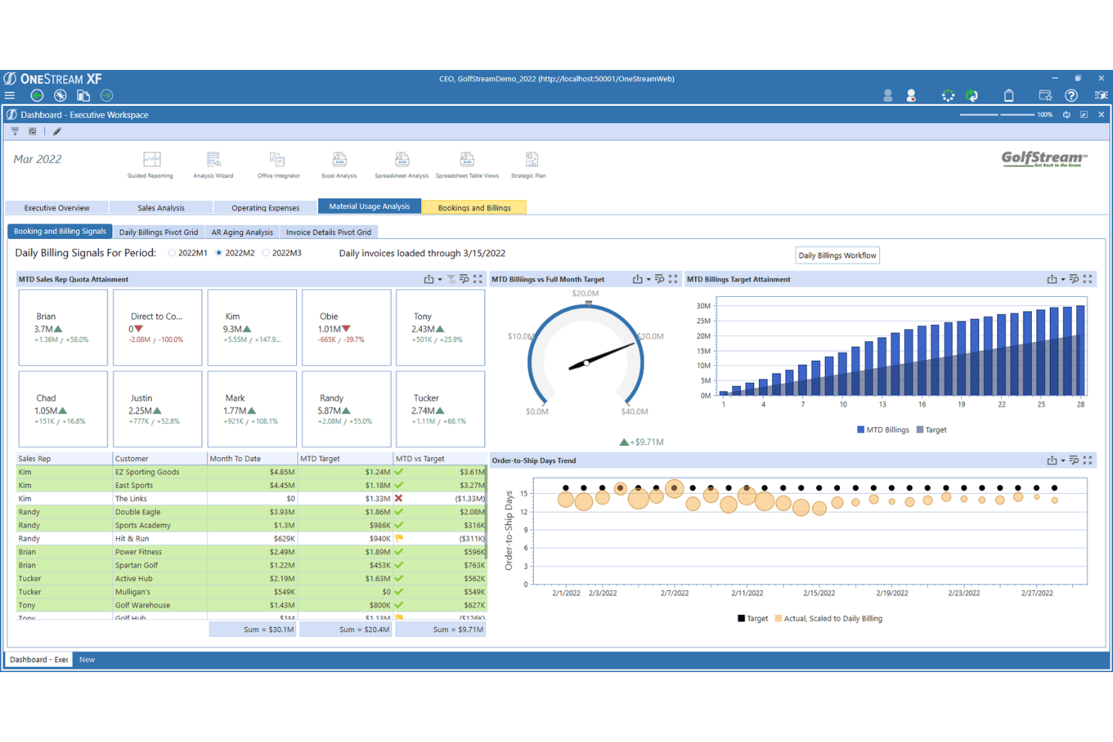The height and width of the screenshot is (742, 1113).
Task: Maximize the Order-to-Ship Days Trend panel
Action: click(1087, 460)
